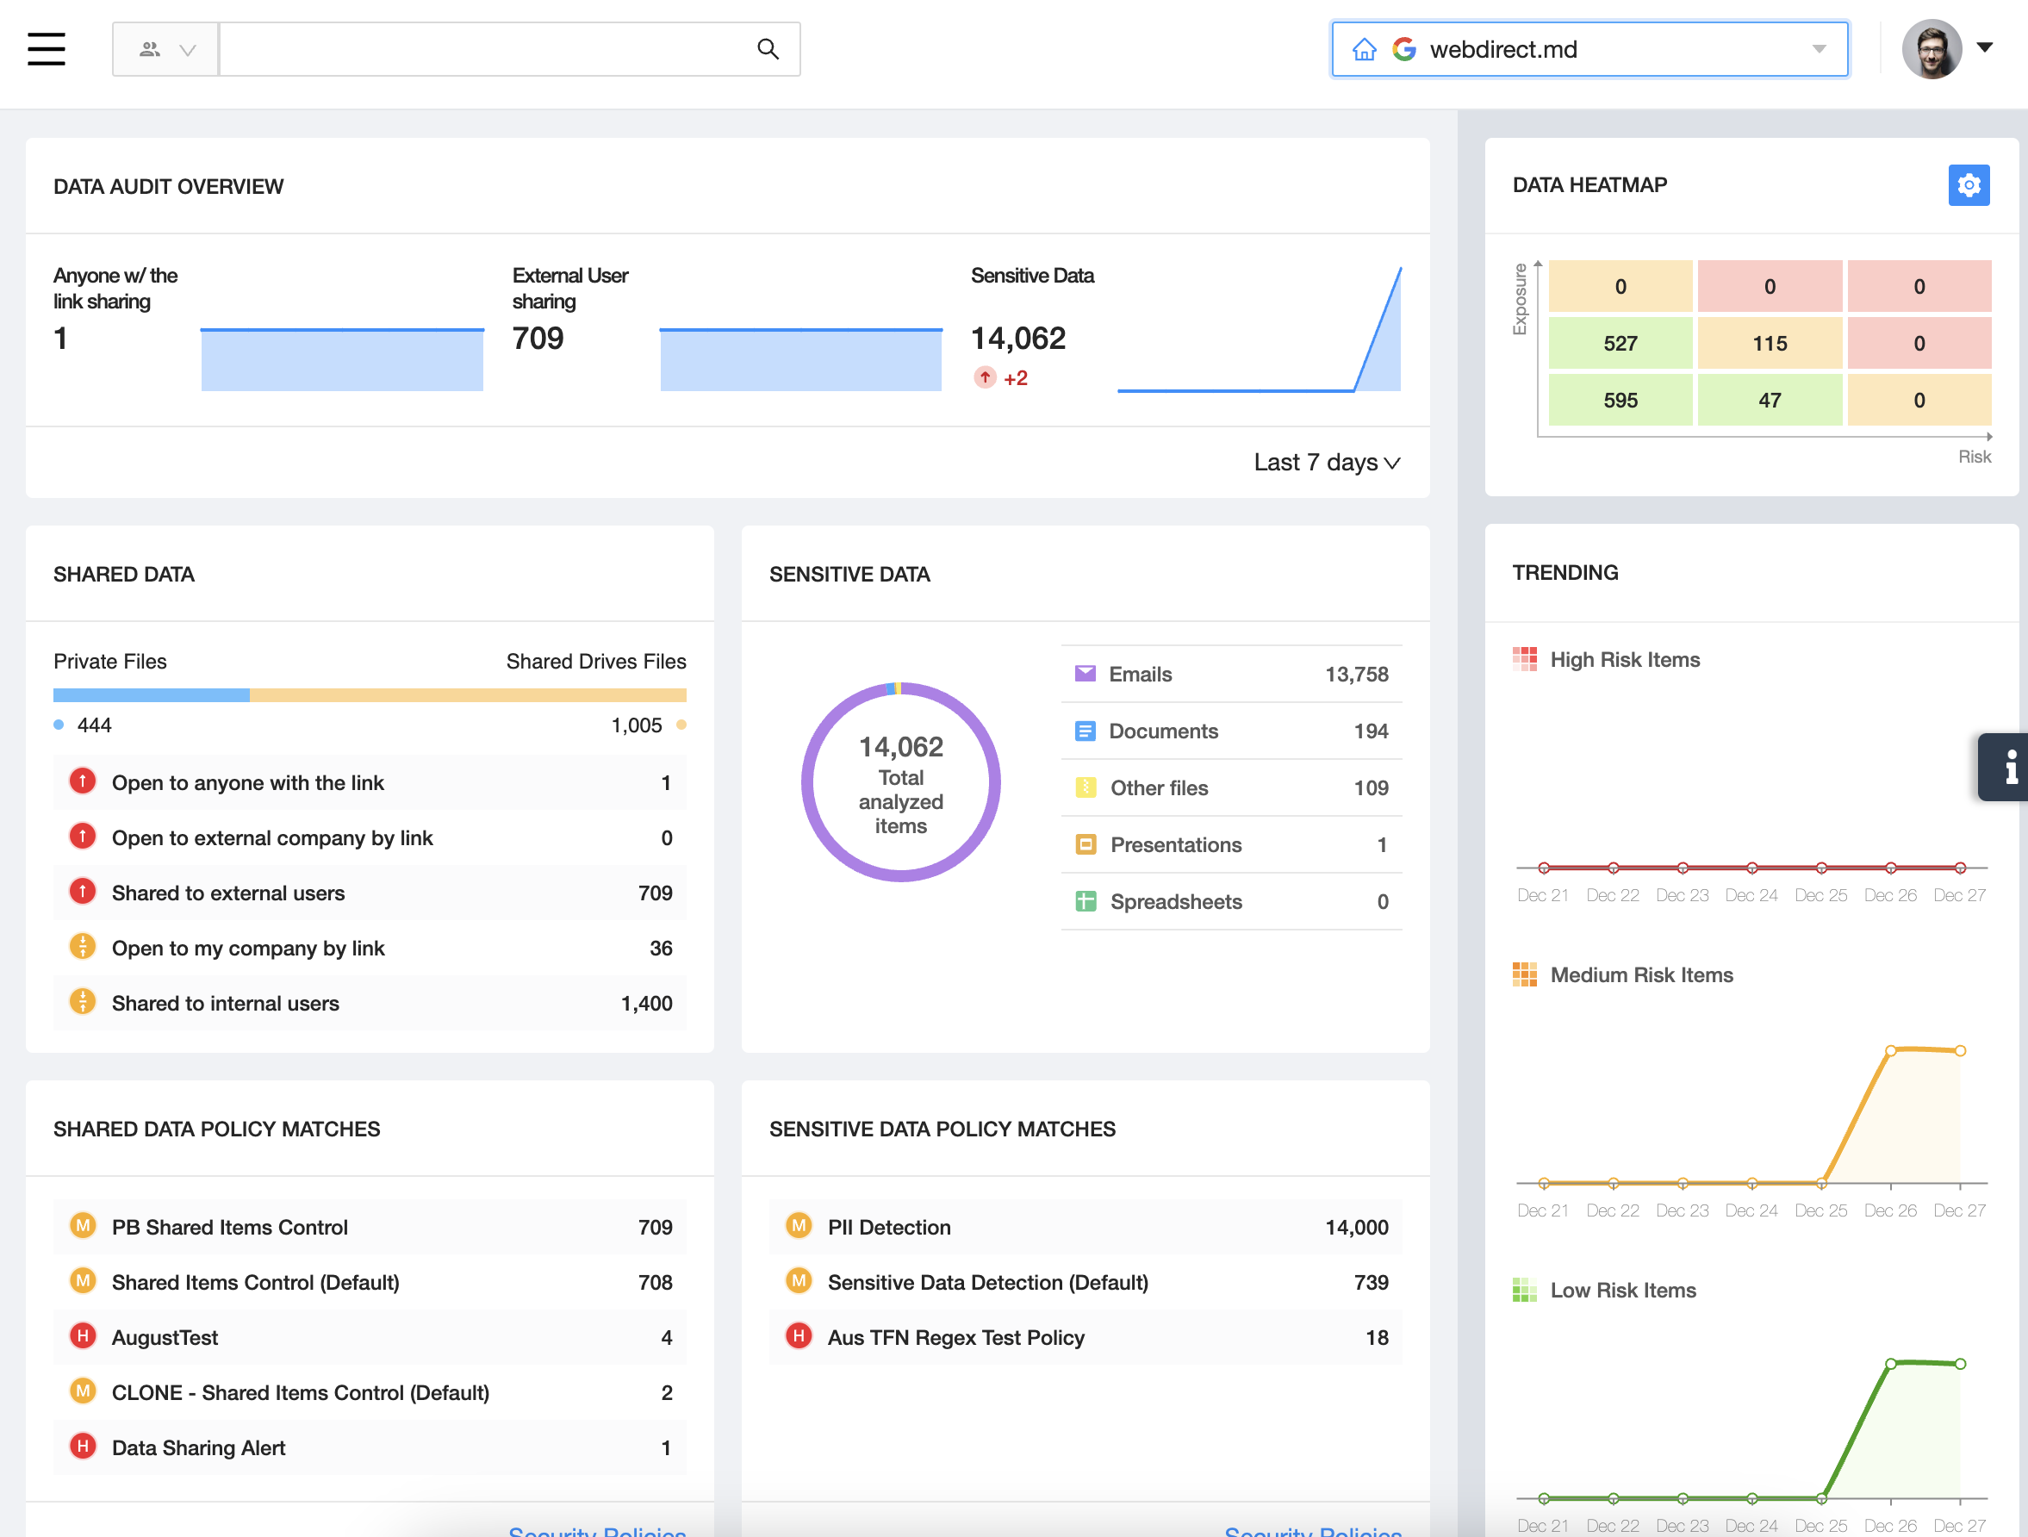Click the heatmap cell showing 115
The image size is (2028, 1537).
pos(1769,344)
